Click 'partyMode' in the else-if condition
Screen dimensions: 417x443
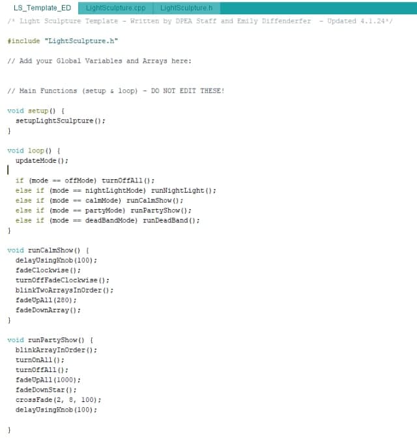pos(105,210)
